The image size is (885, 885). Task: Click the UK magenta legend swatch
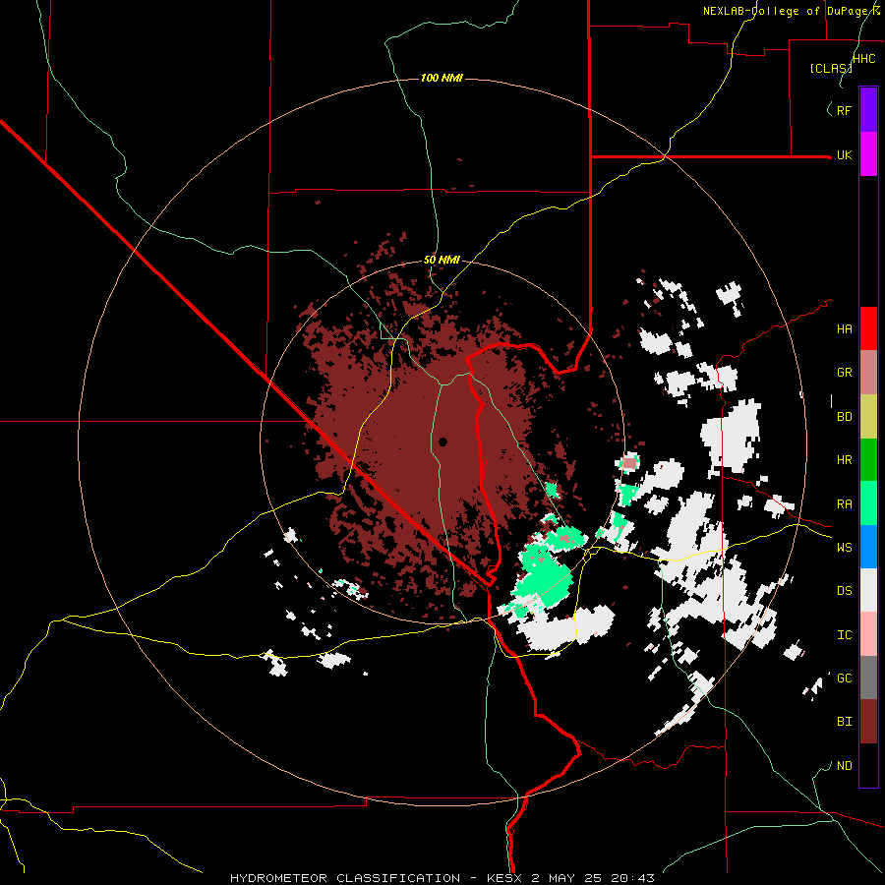click(x=868, y=154)
